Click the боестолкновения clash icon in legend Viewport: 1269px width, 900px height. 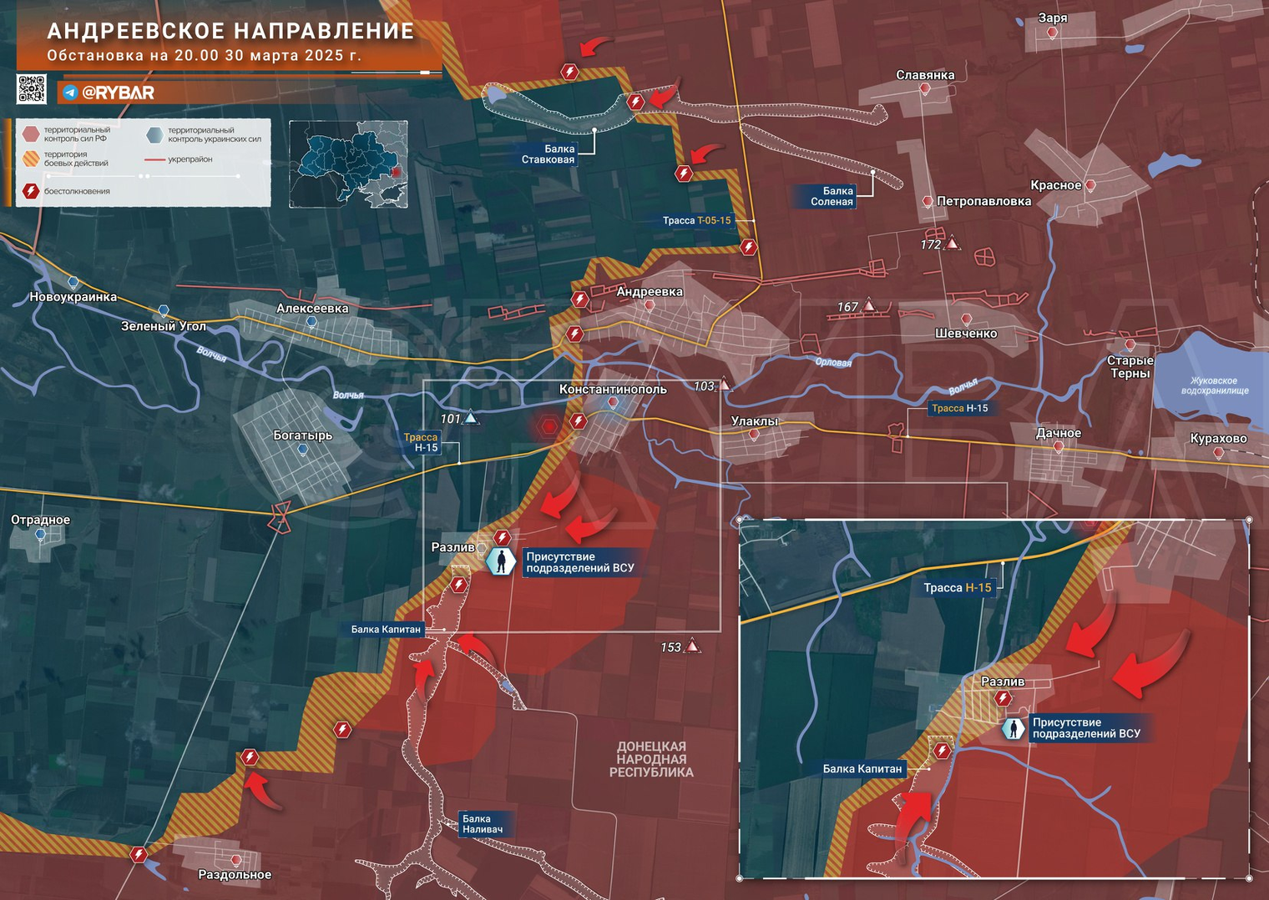click(x=31, y=191)
